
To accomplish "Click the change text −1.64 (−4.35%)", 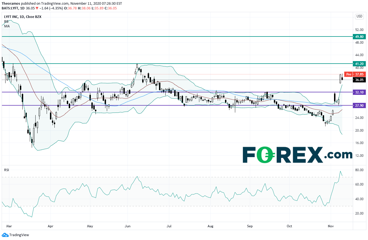I will (51, 8).
